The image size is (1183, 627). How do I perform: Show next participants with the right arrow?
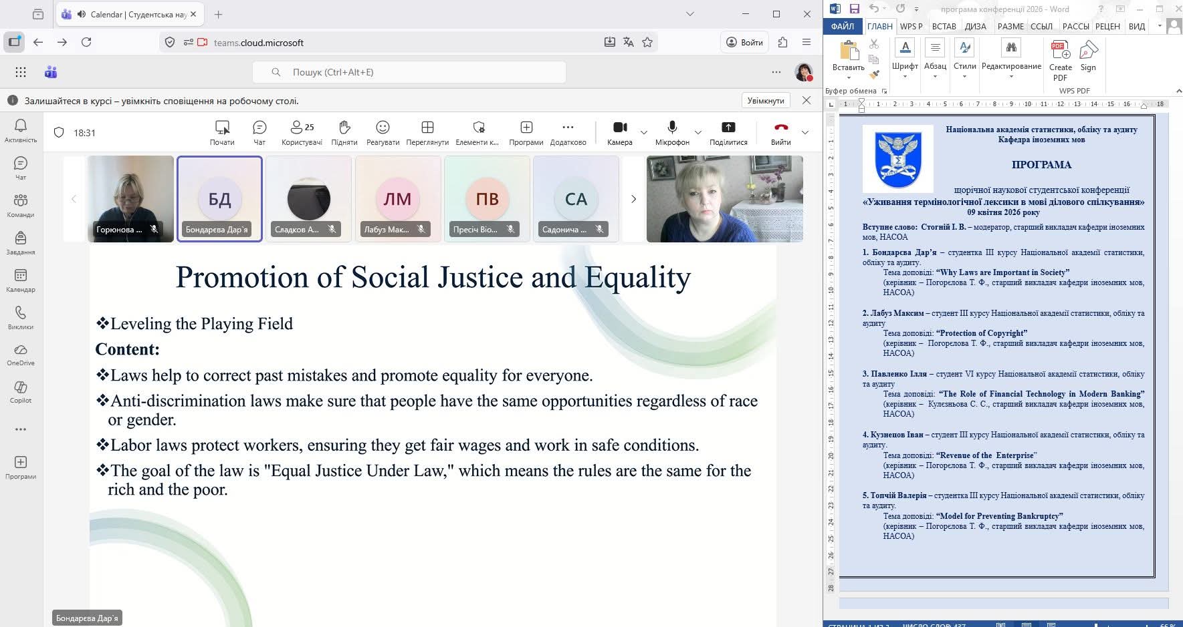[633, 199]
